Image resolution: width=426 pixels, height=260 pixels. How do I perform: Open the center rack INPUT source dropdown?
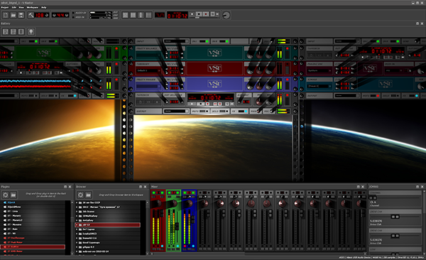(x=176, y=41)
